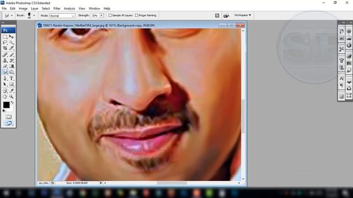The image size is (353, 198).
Task: Swap foreground and background colors
Action: click(x=12, y=103)
